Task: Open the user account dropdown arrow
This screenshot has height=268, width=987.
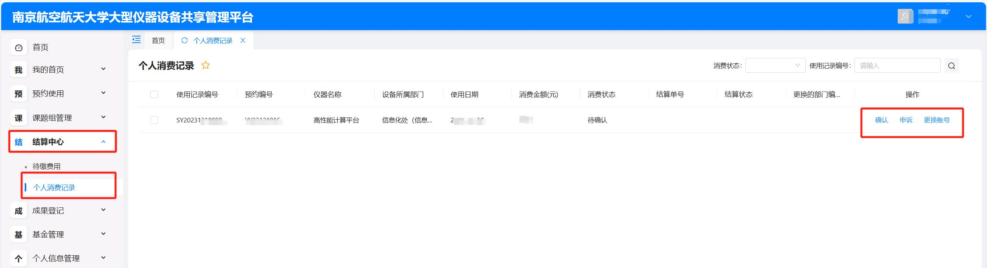Action: click(x=968, y=17)
